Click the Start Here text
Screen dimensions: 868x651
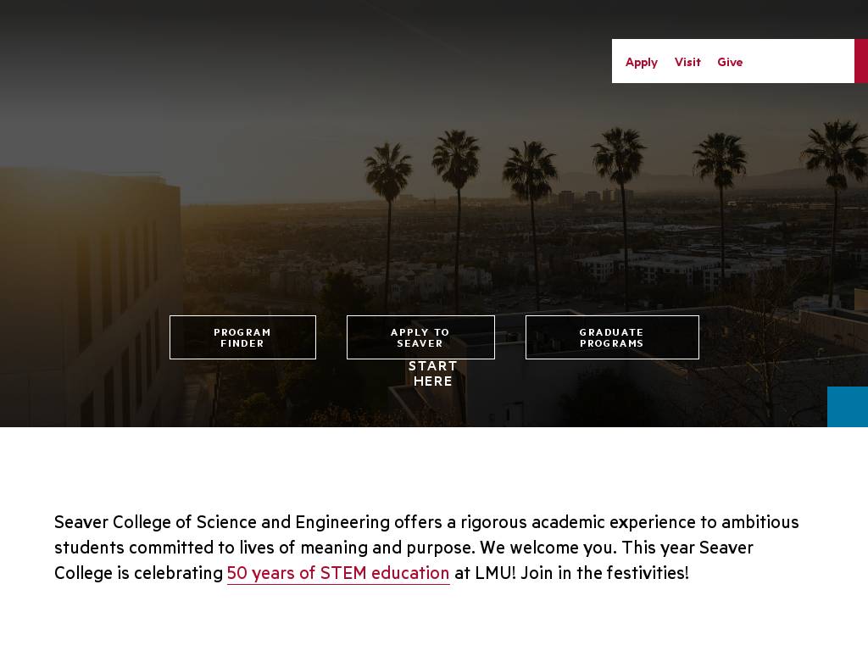(x=432, y=374)
